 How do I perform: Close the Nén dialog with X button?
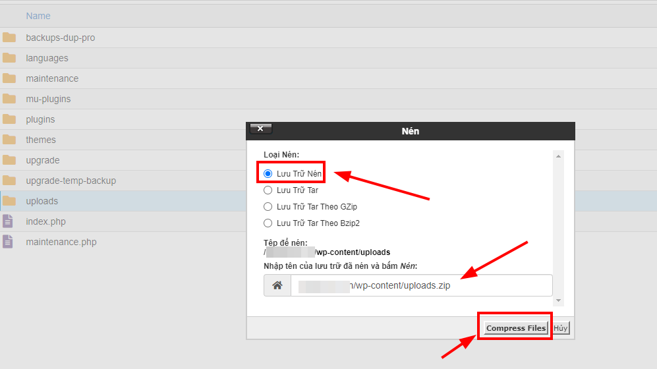pyautogui.click(x=260, y=128)
